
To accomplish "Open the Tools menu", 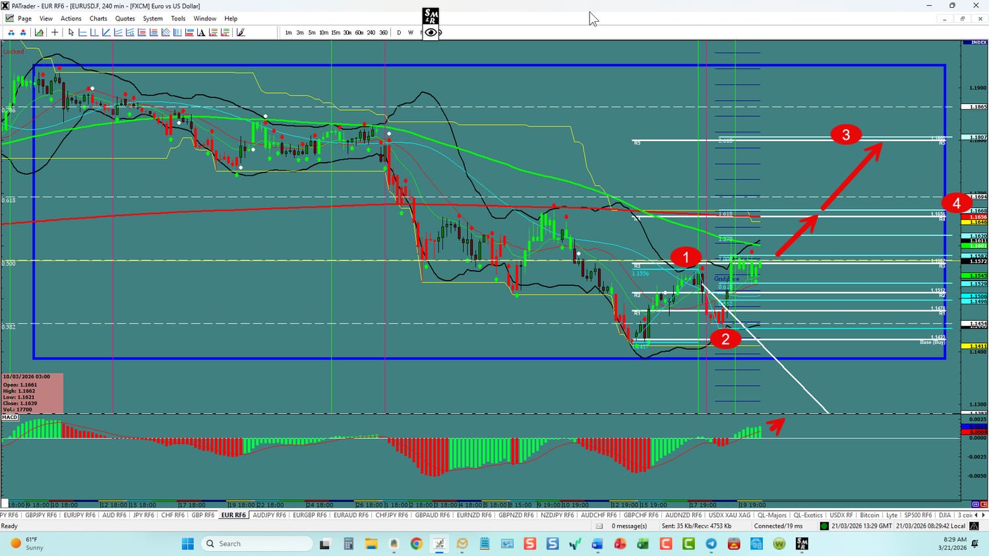I will pos(178,18).
